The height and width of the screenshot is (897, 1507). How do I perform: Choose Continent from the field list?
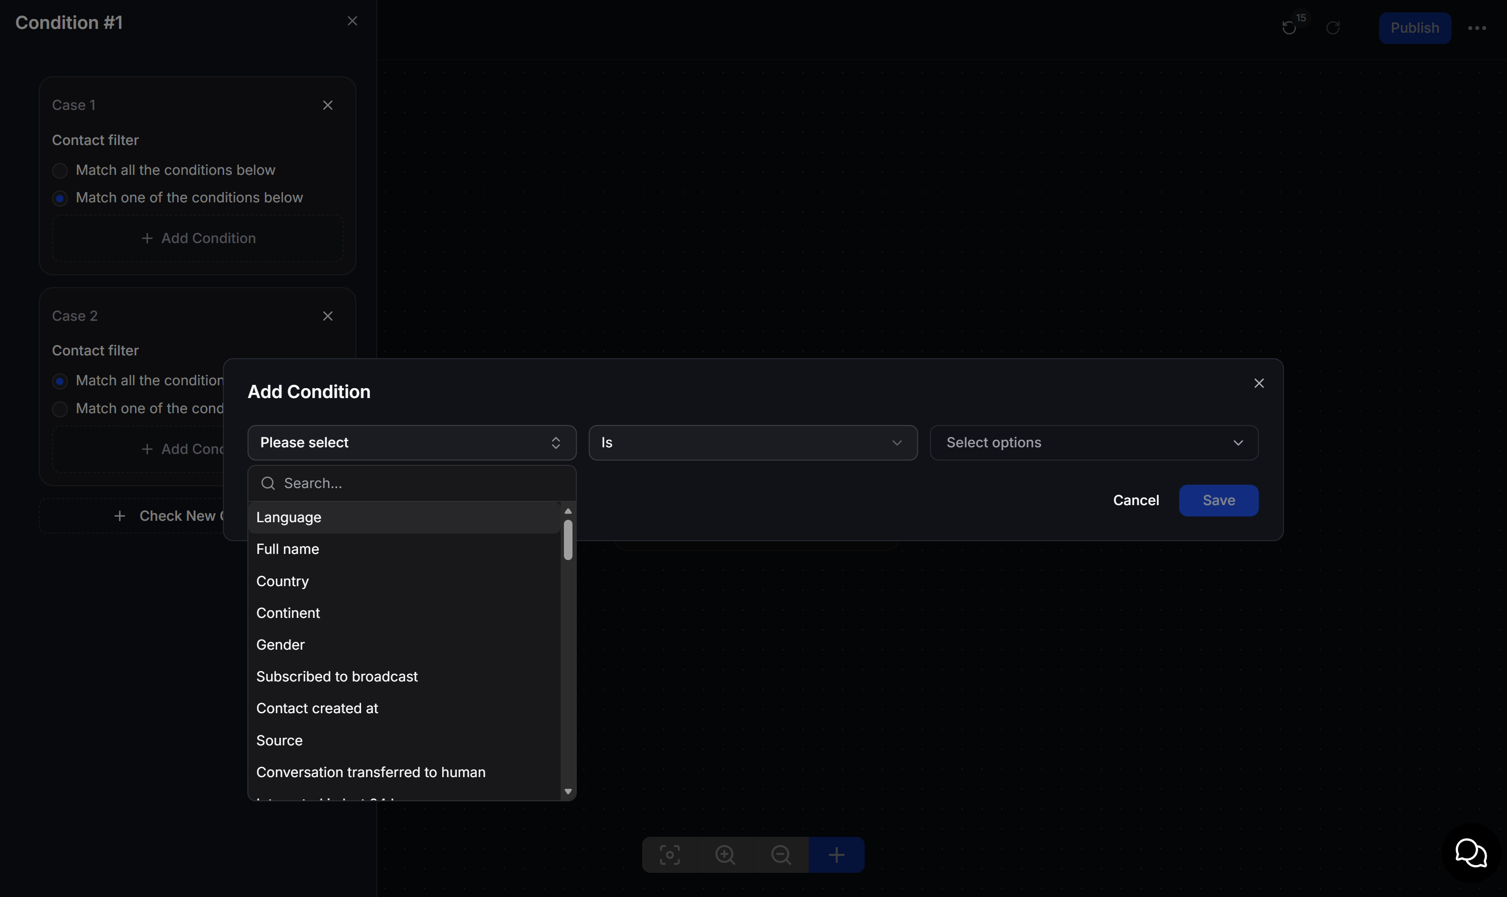click(x=404, y=613)
